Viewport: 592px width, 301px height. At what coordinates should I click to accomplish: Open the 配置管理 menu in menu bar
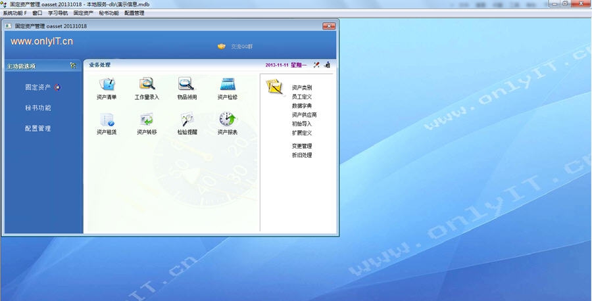(134, 13)
